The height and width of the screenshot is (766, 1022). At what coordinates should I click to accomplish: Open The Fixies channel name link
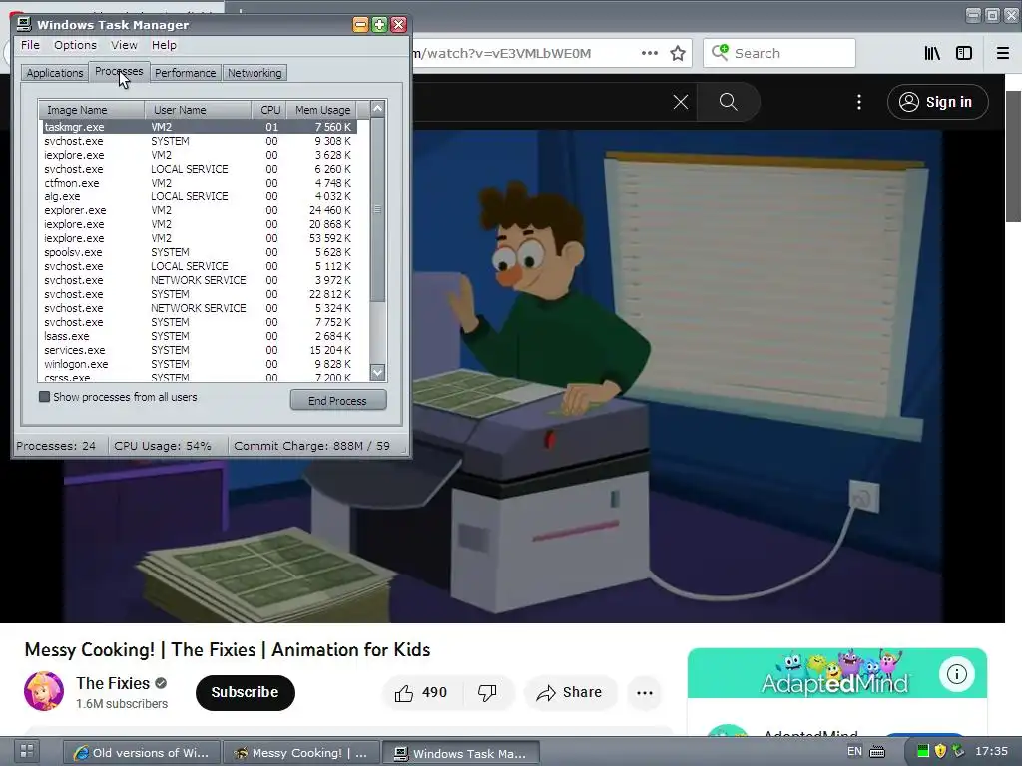(113, 683)
